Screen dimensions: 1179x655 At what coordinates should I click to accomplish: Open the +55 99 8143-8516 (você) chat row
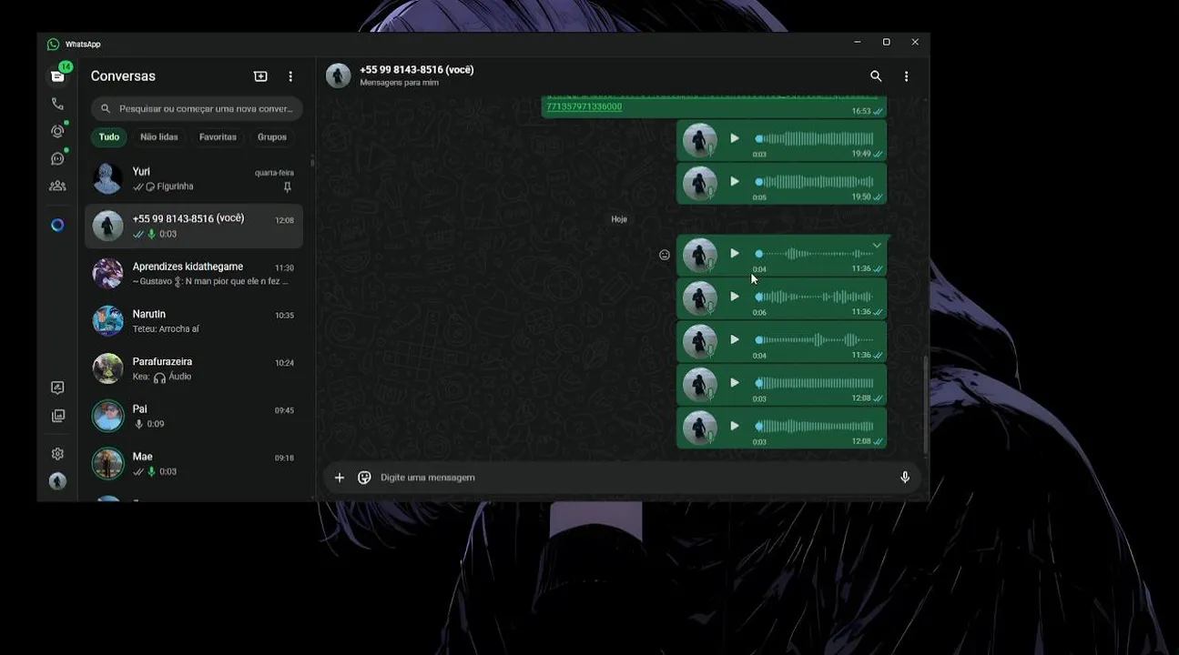pos(194,226)
